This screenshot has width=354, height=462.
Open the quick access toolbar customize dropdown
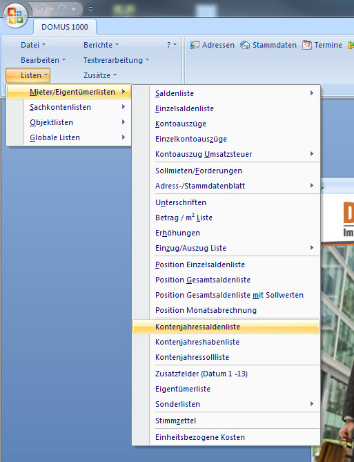[x=90, y=9]
